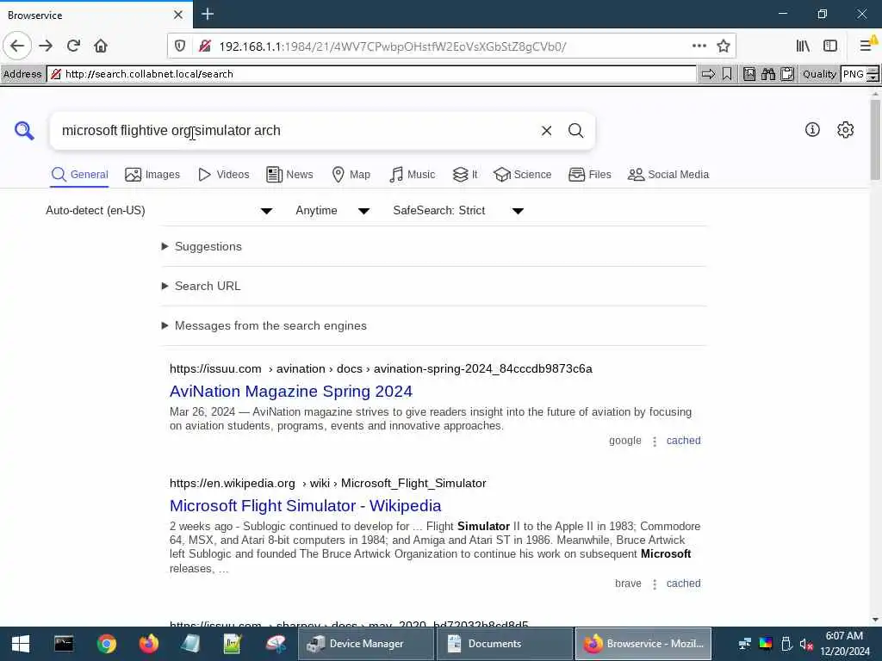Clear the search query with X
The height and width of the screenshot is (661, 882).
pos(546,131)
